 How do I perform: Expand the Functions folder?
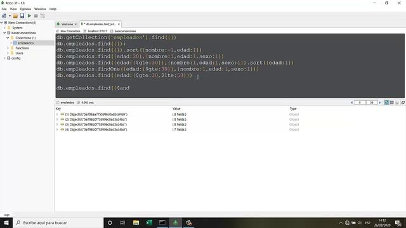pos(8,48)
